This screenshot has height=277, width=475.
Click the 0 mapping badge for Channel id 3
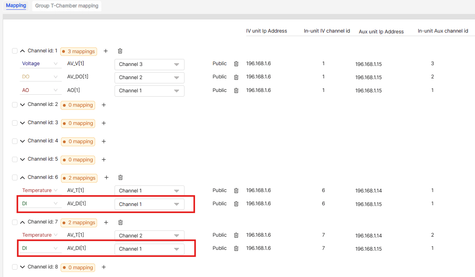[x=78, y=123]
